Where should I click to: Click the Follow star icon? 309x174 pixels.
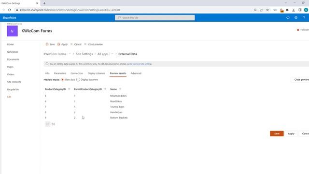(x=298, y=30)
